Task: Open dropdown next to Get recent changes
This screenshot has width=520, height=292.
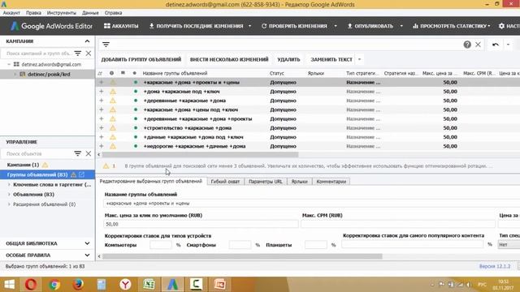Action: (249, 26)
